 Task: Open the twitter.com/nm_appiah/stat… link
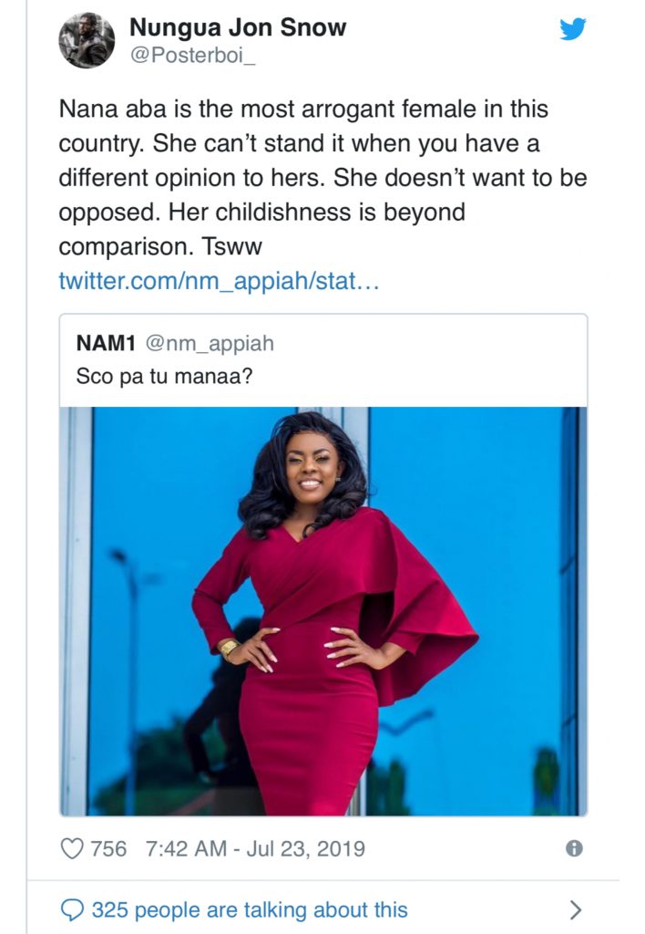click(218, 280)
